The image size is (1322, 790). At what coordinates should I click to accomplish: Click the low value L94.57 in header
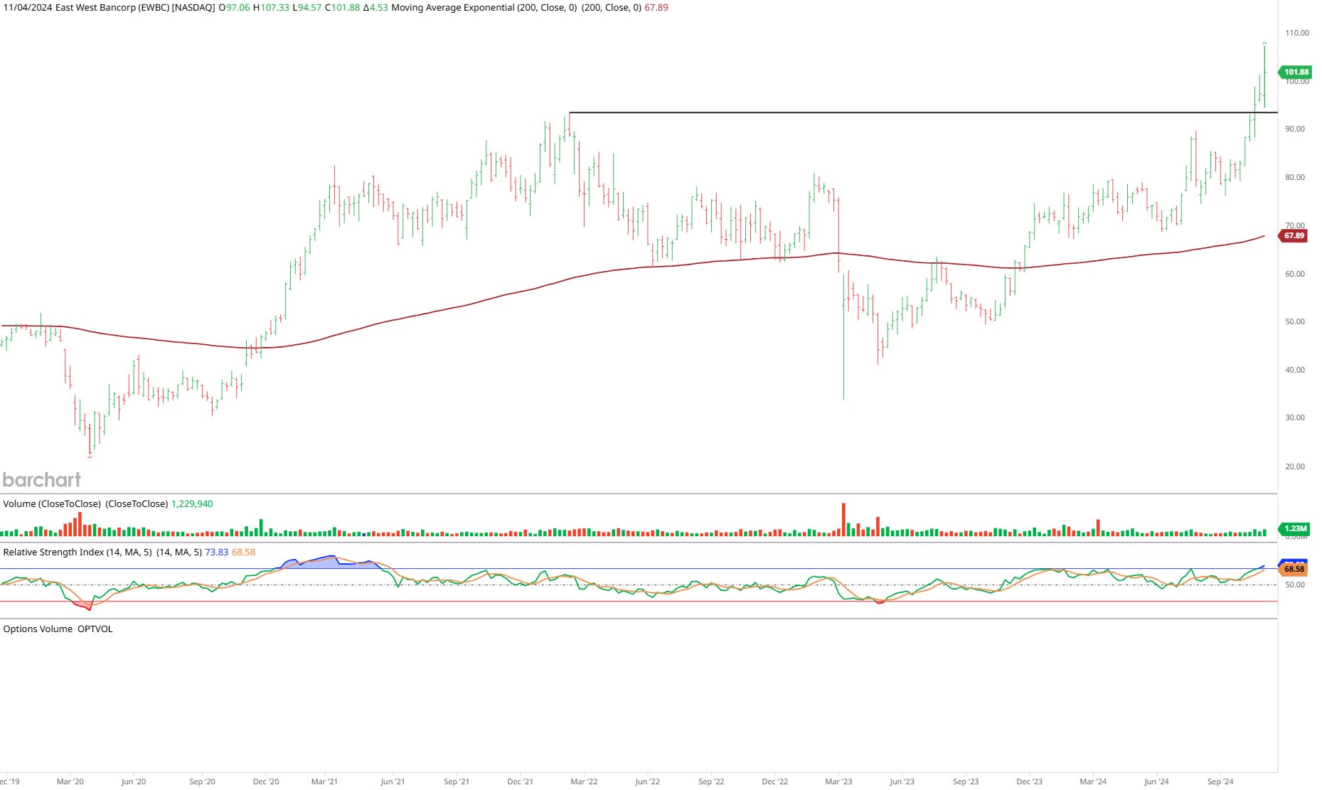point(306,8)
